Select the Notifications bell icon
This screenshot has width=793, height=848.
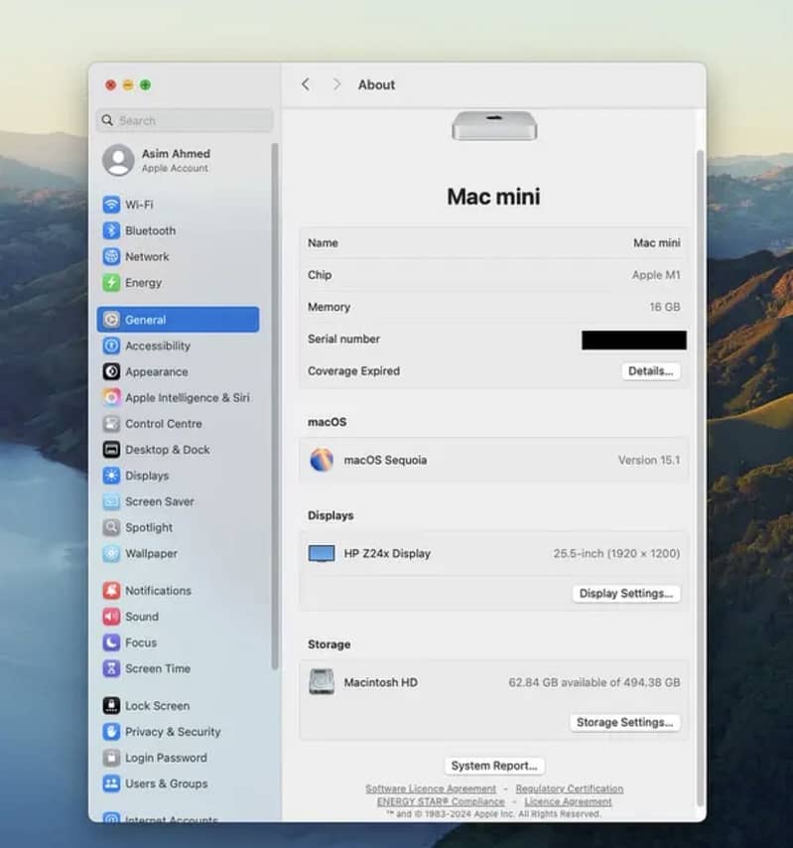111,591
